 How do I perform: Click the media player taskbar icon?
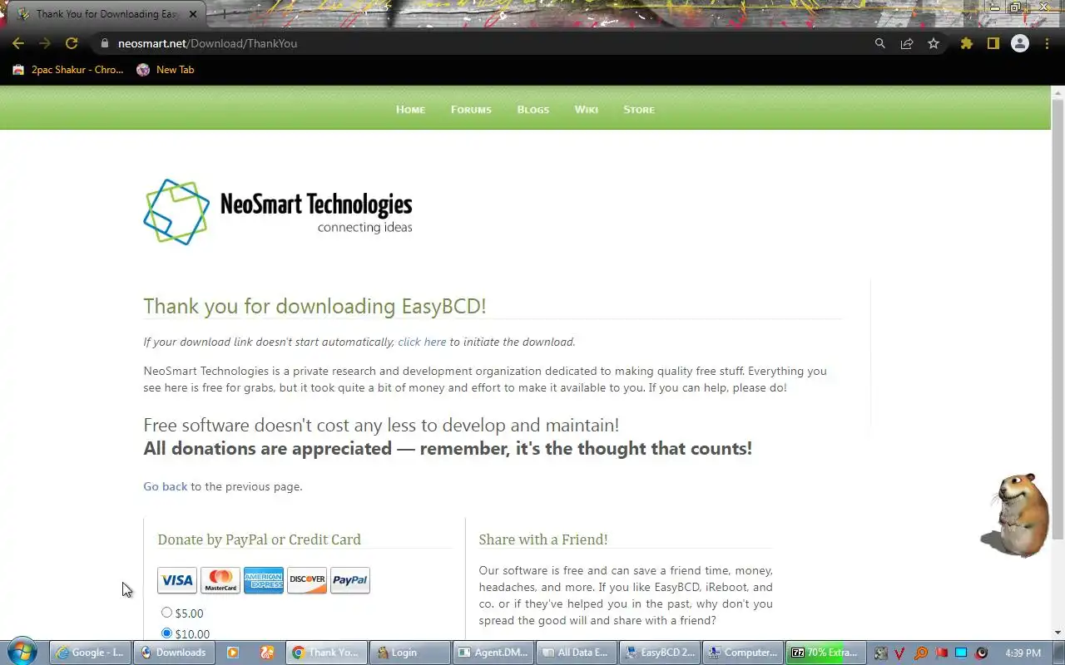tap(233, 653)
